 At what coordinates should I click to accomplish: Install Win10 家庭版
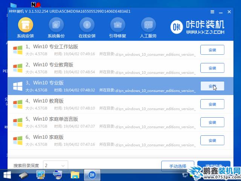click(x=212, y=140)
